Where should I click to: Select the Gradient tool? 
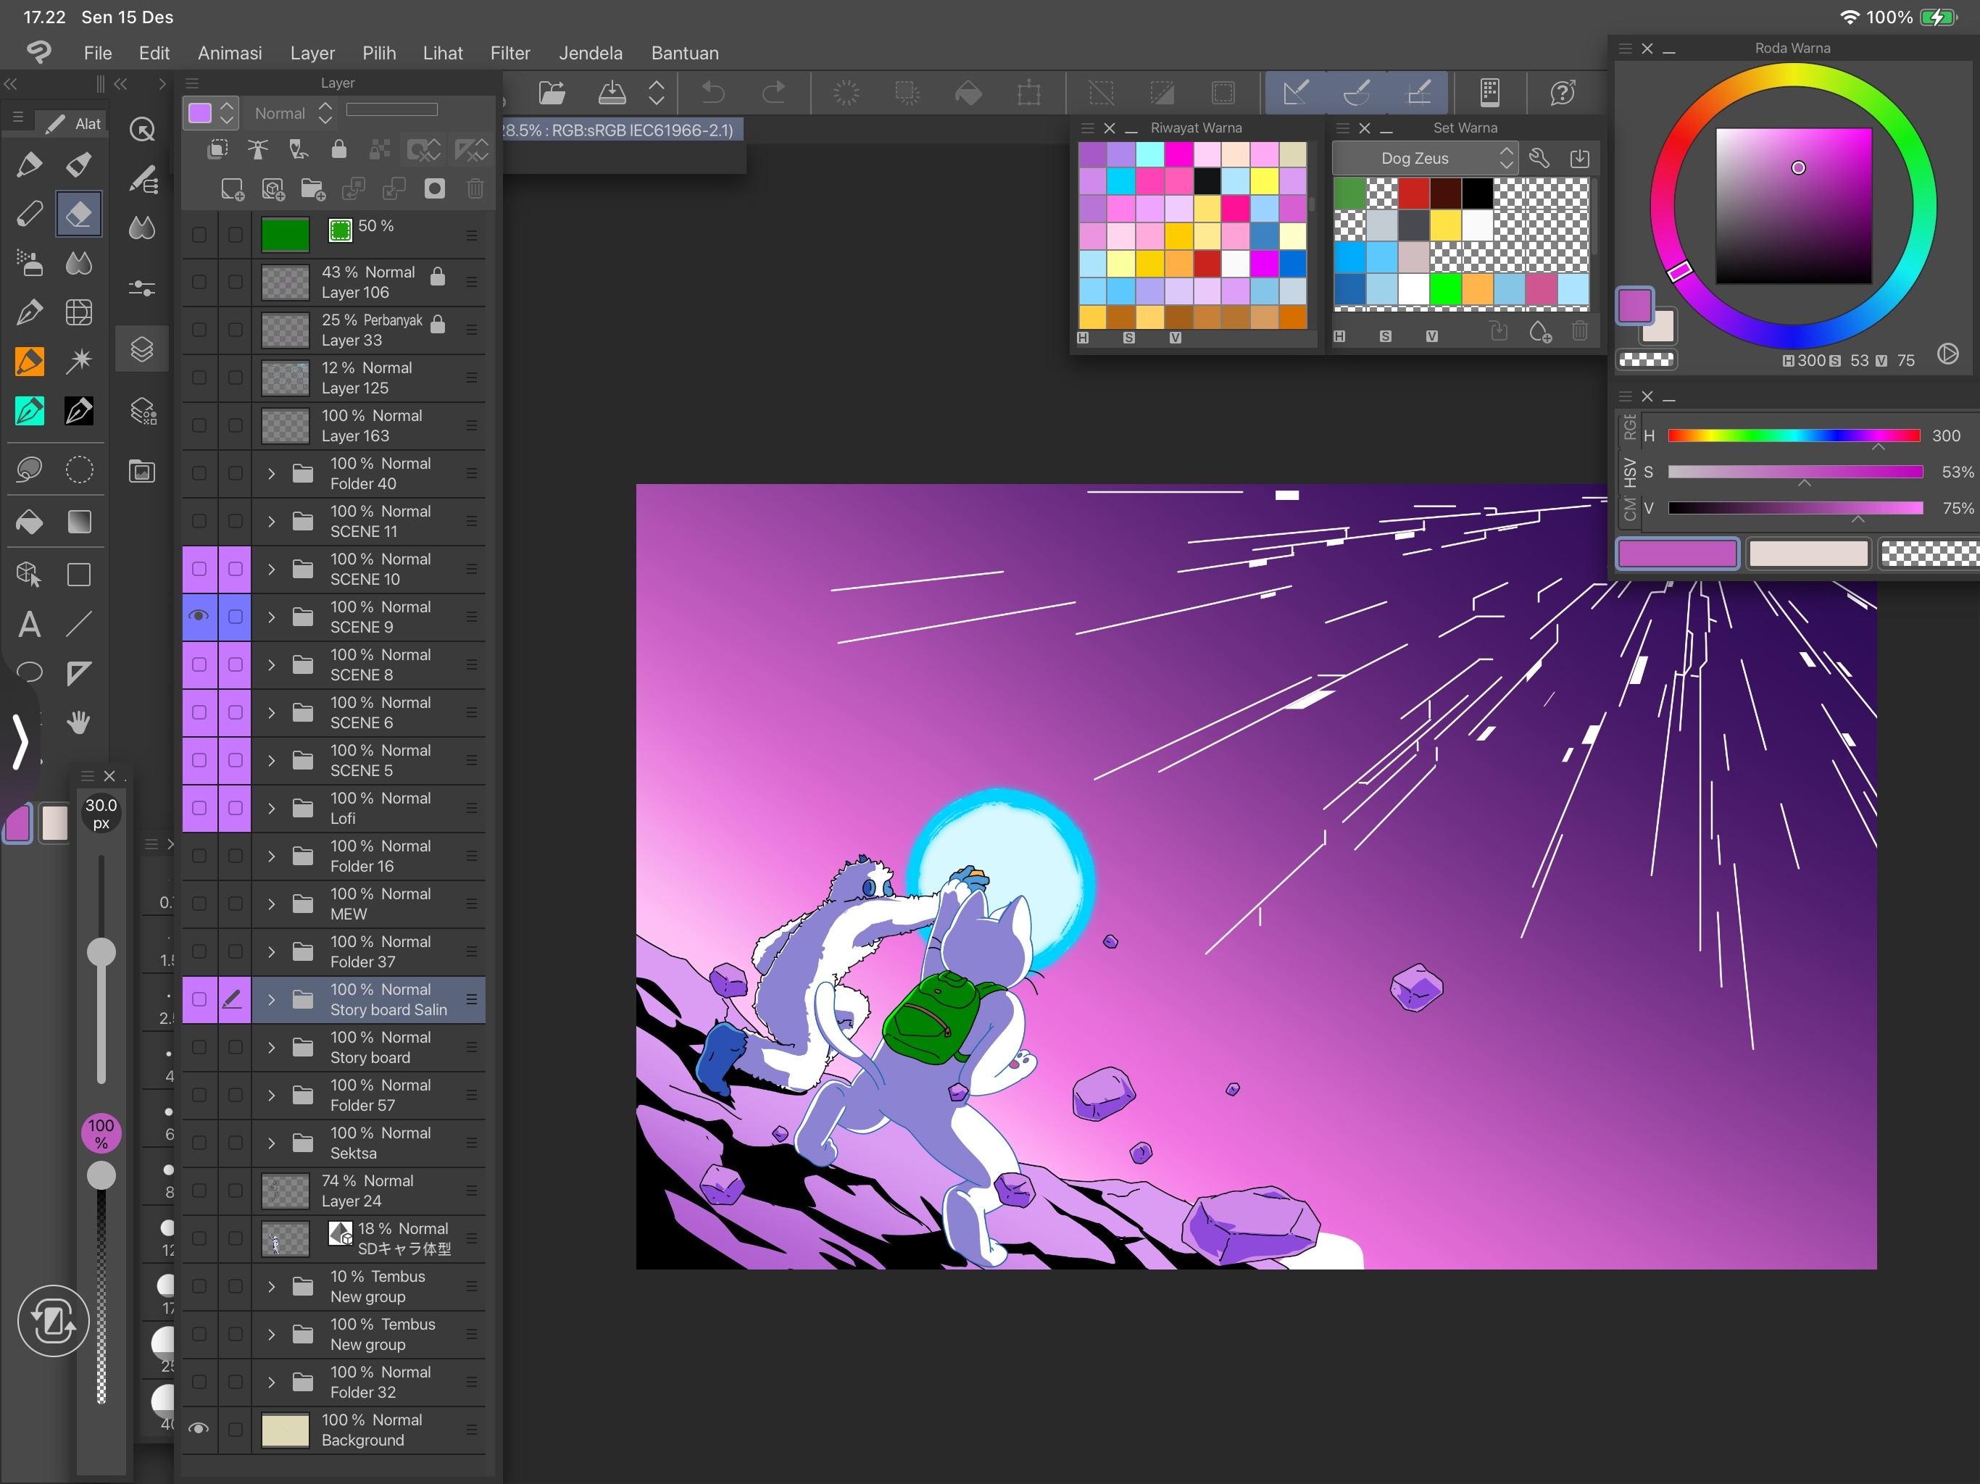click(79, 522)
